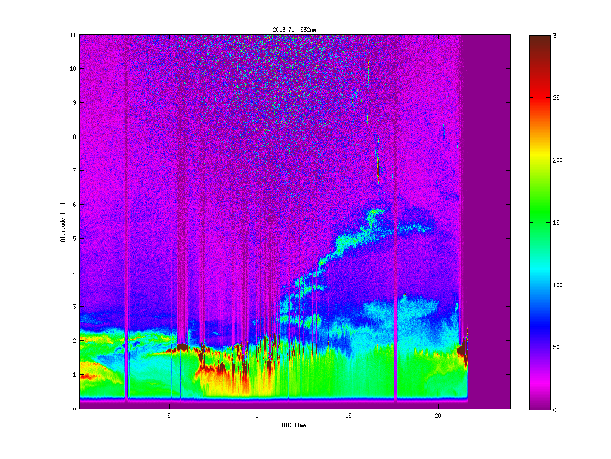Click the 250 tick label on the colorbar

tap(559, 98)
